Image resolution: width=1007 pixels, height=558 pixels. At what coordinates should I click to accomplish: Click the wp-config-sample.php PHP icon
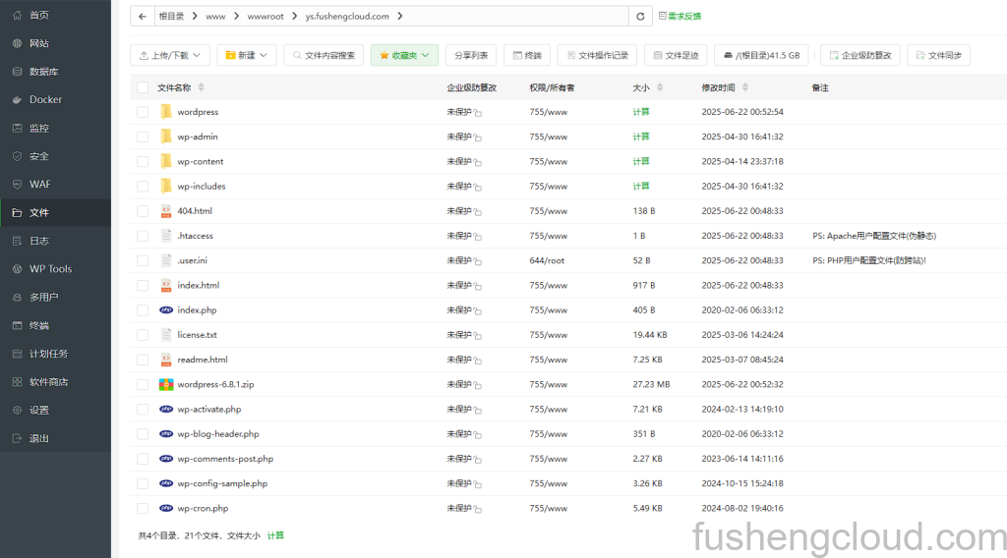(165, 483)
